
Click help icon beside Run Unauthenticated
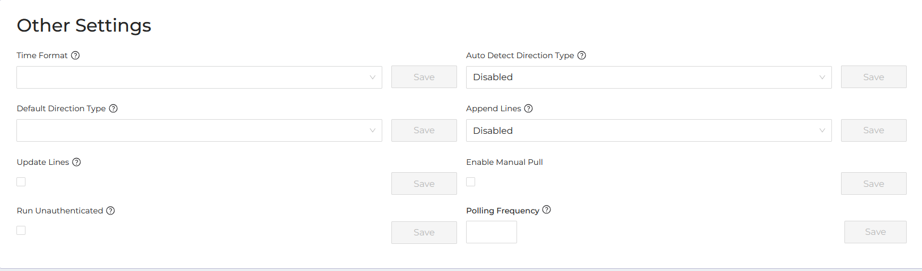point(110,211)
